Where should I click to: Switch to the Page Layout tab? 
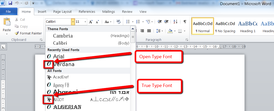coord(62,12)
